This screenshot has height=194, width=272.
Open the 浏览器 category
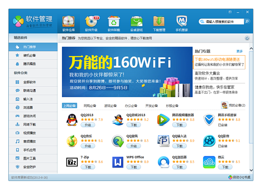33,108
